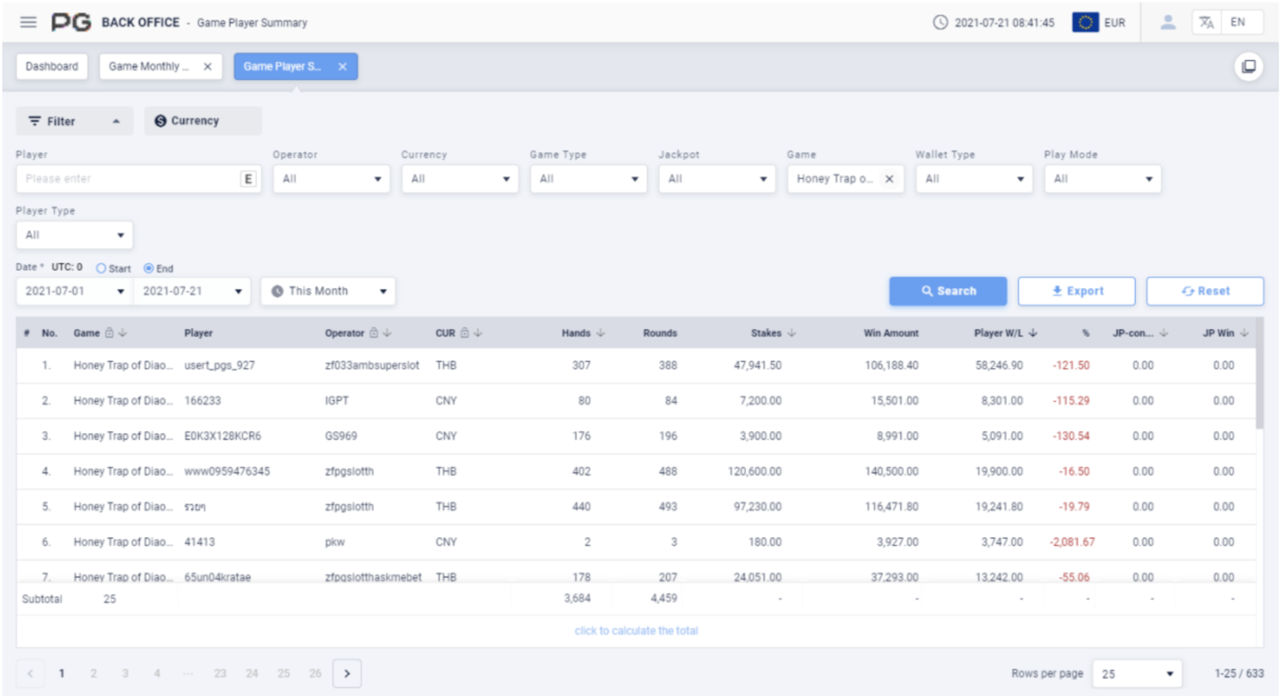The image size is (1282, 696).
Task: Click the 'click to calculate the total' link
Action: tap(636, 631)
